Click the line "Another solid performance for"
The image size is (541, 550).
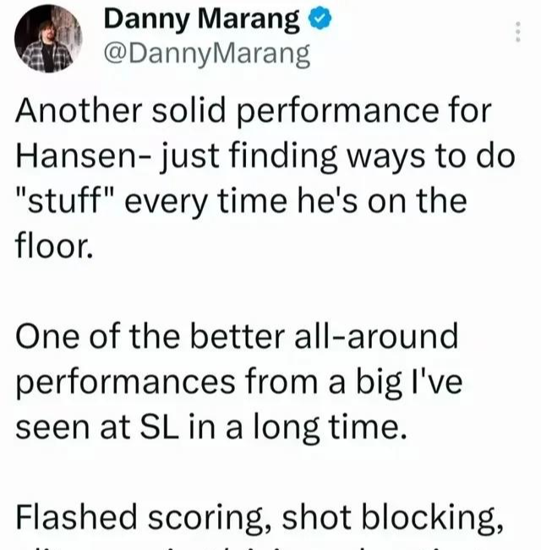pyautogui.click(x=253, y=112)
